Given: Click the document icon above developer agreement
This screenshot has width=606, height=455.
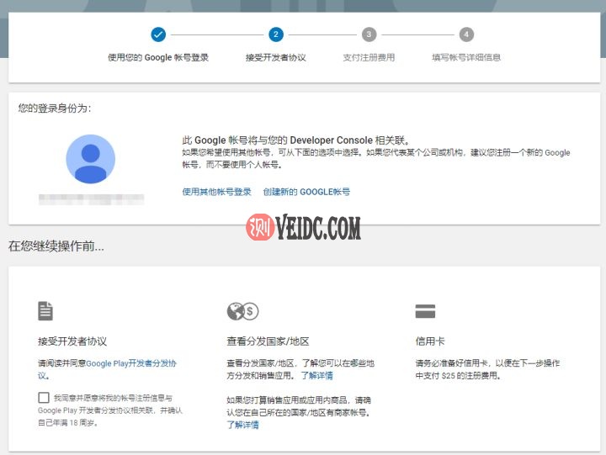Looking at the screenshot, I should click(x=45, y=311).
